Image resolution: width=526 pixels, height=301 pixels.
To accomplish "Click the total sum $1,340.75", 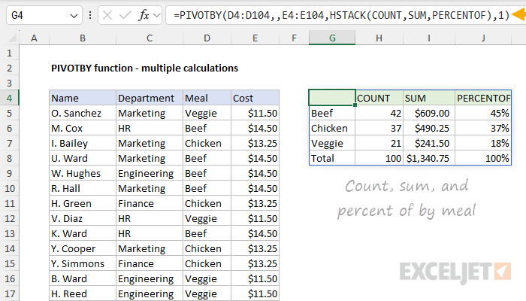I will (429, 158).
